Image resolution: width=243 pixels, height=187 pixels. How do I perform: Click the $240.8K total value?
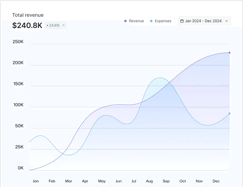click(x=27, y=25)
